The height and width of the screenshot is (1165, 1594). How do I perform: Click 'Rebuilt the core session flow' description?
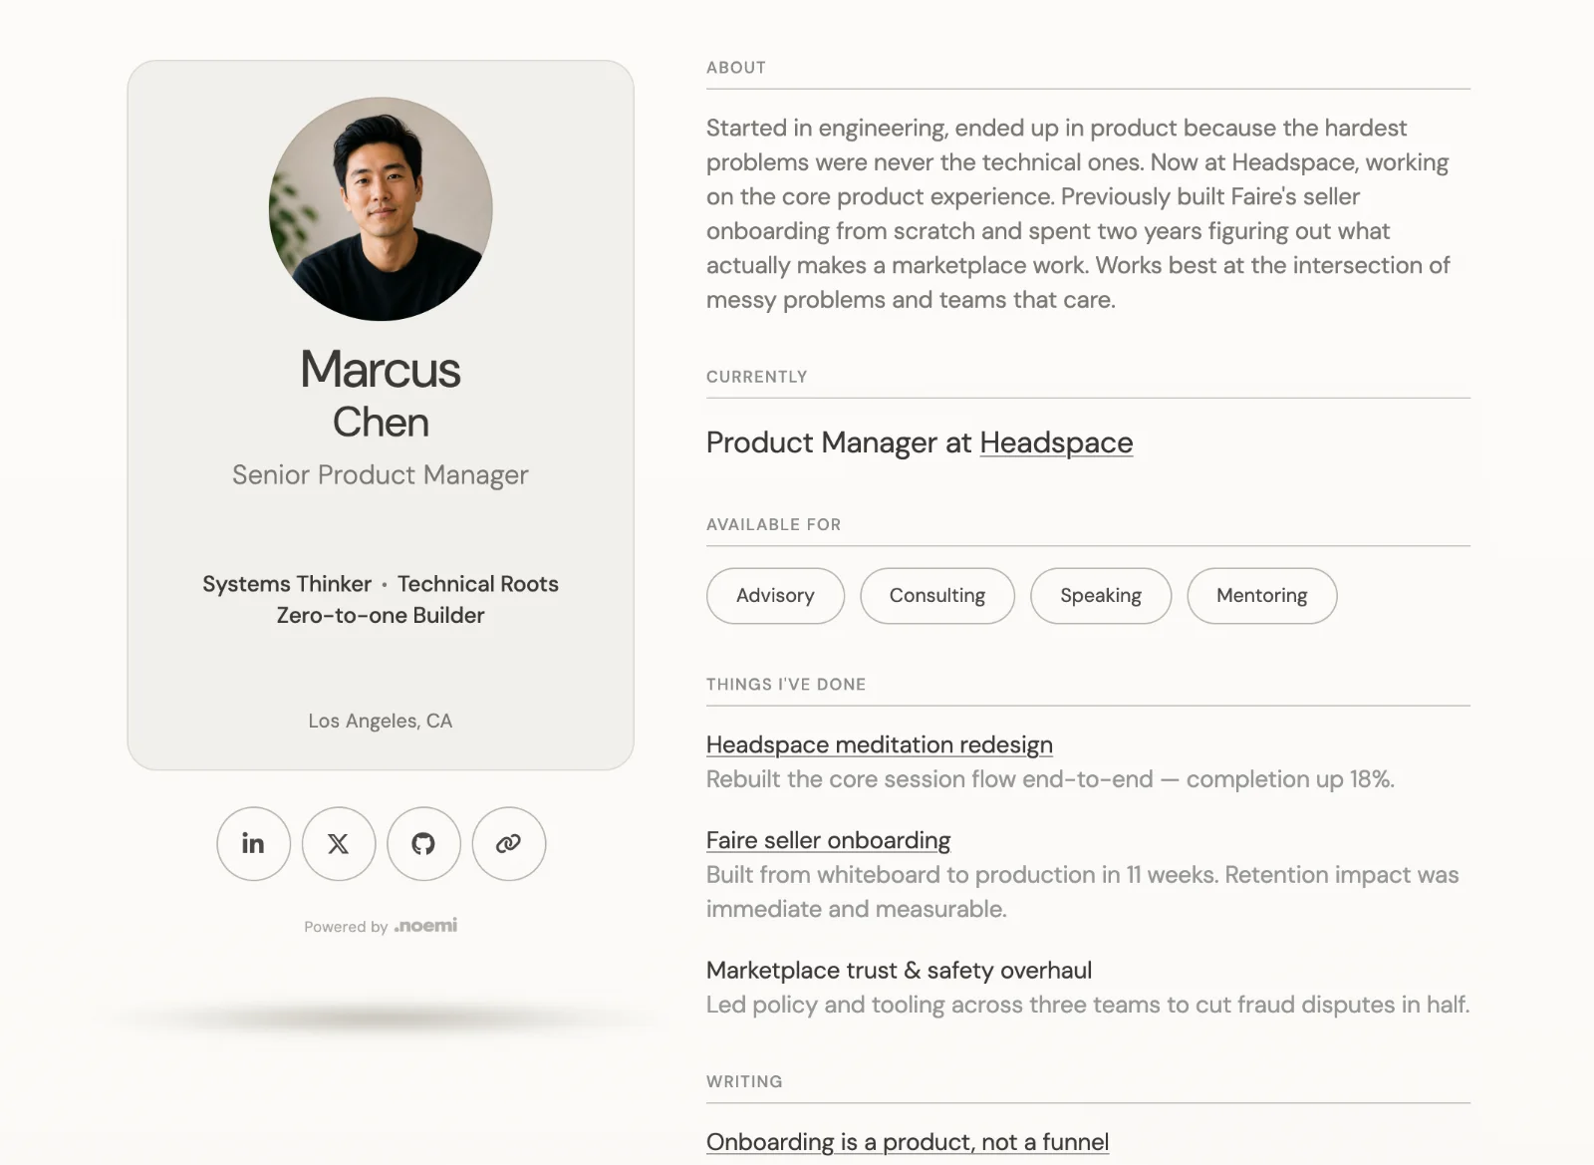coord(1050,779)
